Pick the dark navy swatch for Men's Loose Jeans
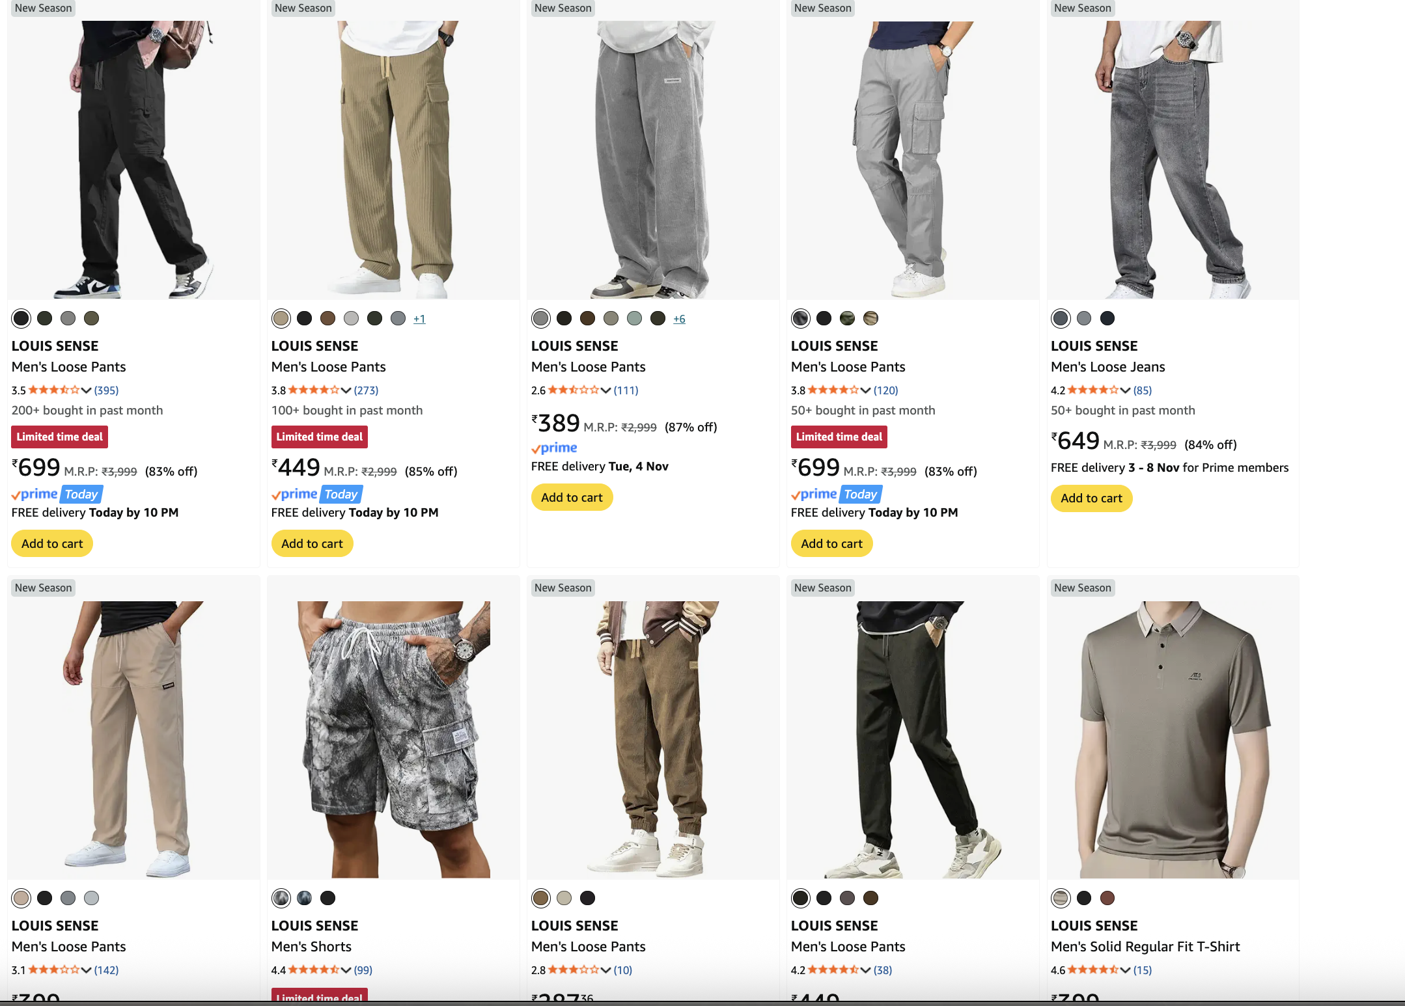 pos(1107,318)
